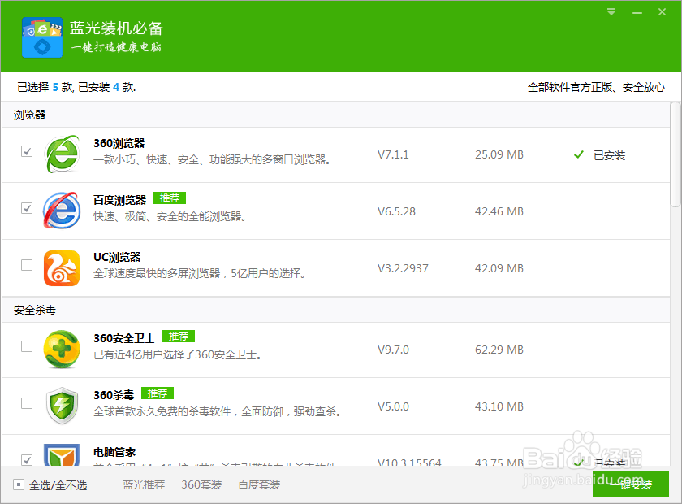Image resolution: width=682 pixels, height=504 pixels.
Task: Click the UC浏览器 orange squirrel icon
Action: click(62, 268)
